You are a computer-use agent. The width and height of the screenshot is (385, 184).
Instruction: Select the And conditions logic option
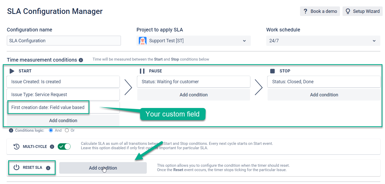[50, 130]
